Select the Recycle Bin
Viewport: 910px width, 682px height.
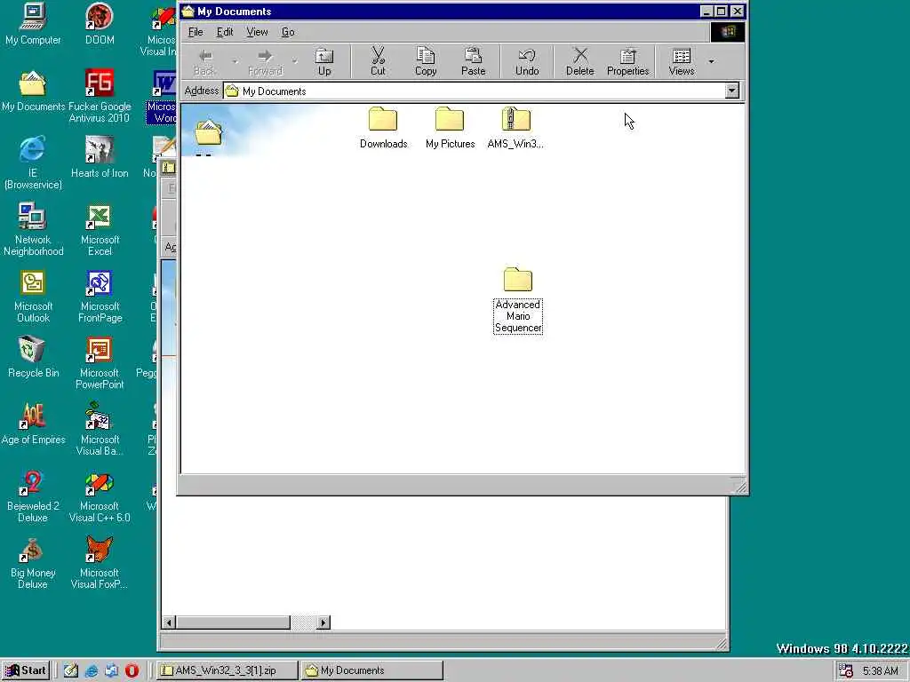pyautogui.click(x=33, y=357)
